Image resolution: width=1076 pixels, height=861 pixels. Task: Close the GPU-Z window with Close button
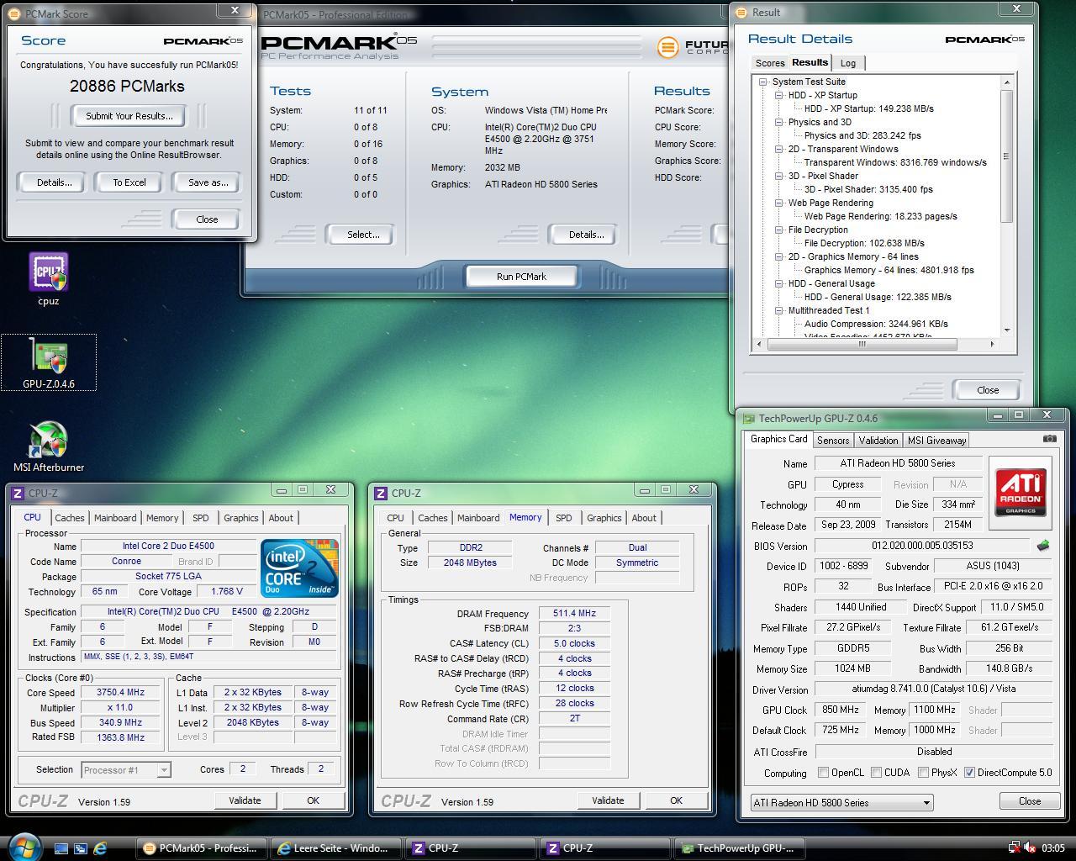[x=1030, y=801]
